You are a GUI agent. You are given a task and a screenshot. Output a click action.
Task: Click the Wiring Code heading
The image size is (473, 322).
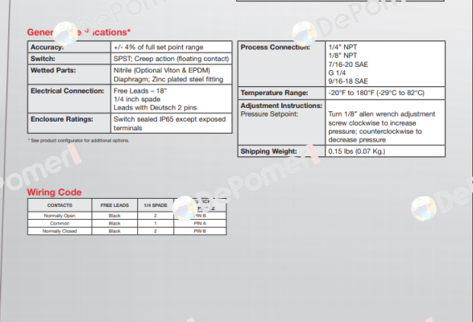coord(54,192)
